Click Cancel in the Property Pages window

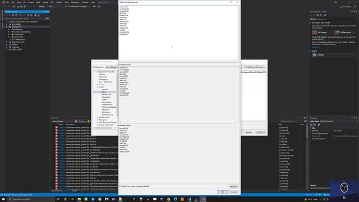click(x=248, y=132)
